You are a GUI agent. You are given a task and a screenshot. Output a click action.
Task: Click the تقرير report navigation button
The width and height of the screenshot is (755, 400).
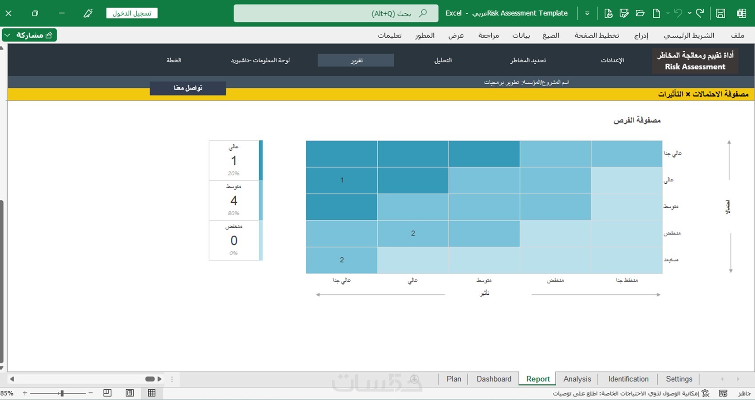(356, 60)
